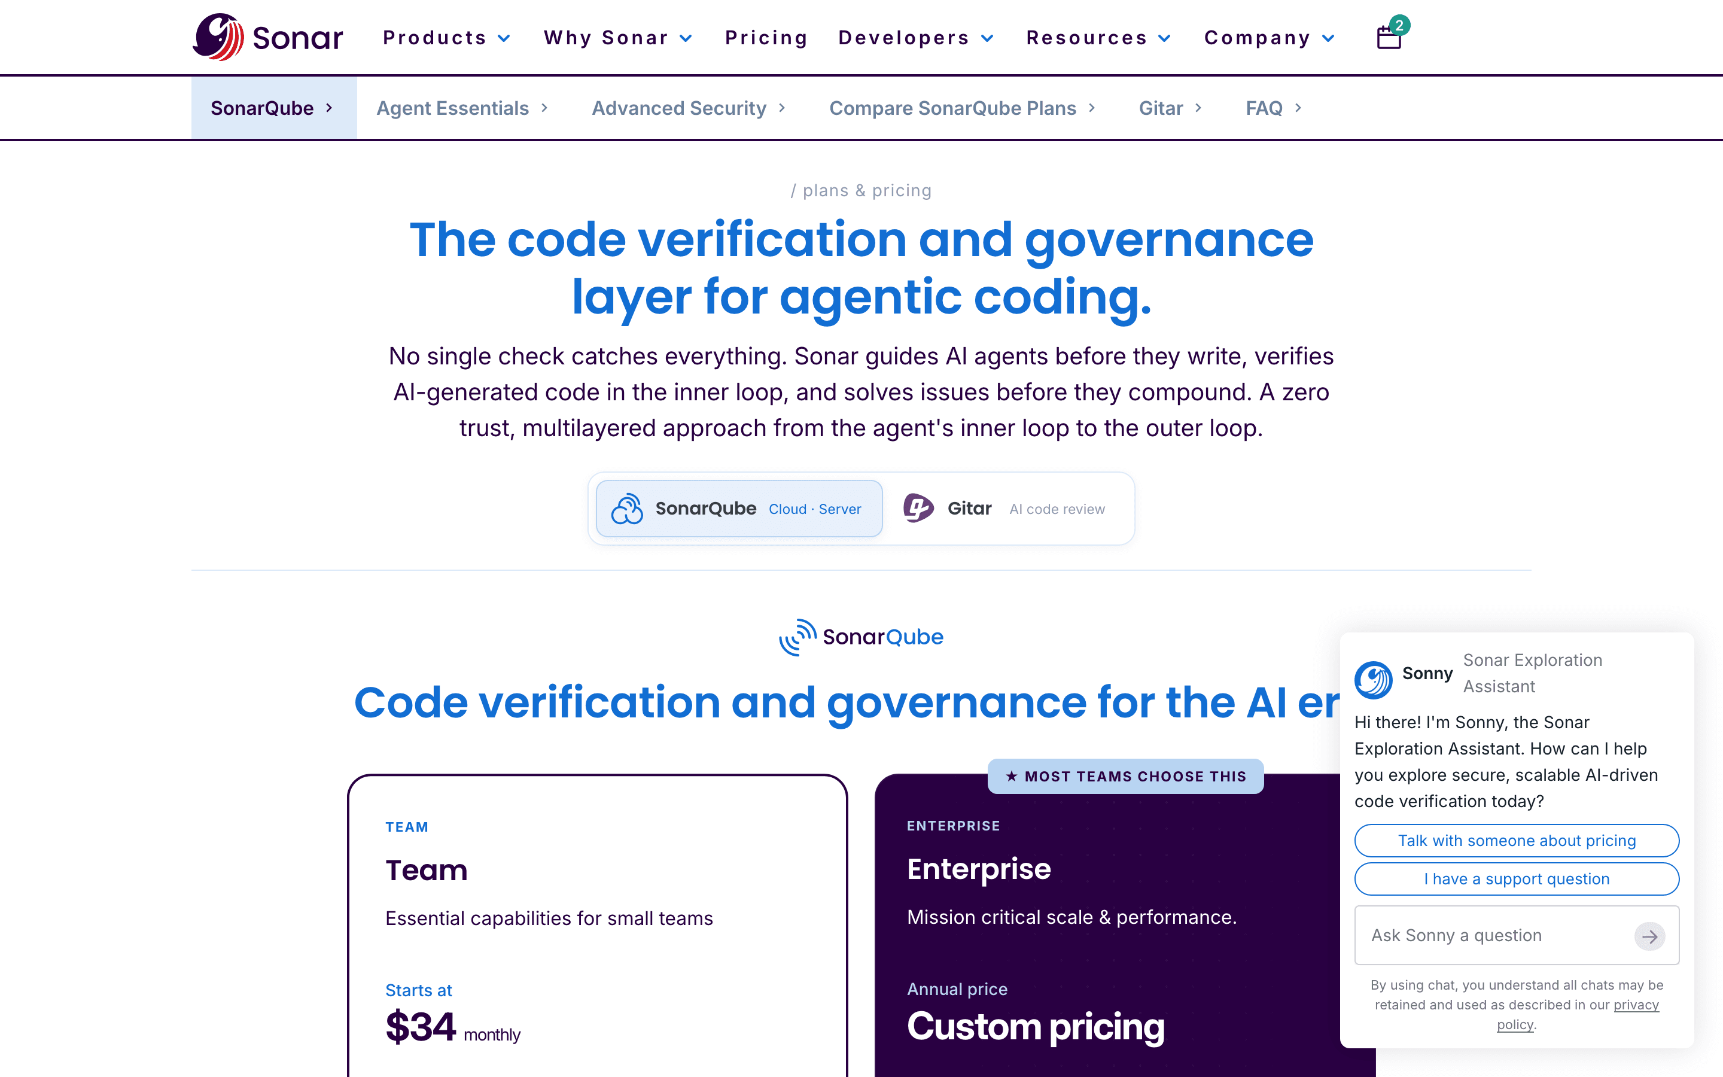This screenshot has height=1077, width=1723.
Task: Expand the Company dropdown
Action: (x=1270, y=38)
